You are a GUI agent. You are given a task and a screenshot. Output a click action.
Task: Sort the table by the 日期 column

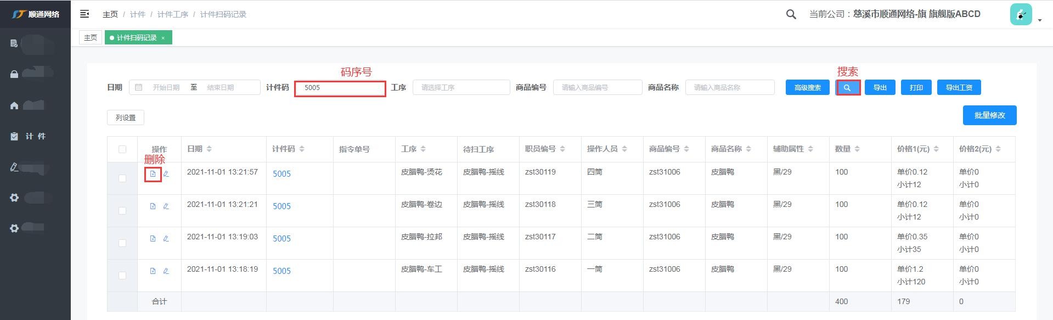[209, 149]
